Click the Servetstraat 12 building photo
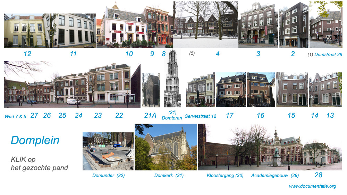Viewport: 347px width, 195px height. click(200, 90)
